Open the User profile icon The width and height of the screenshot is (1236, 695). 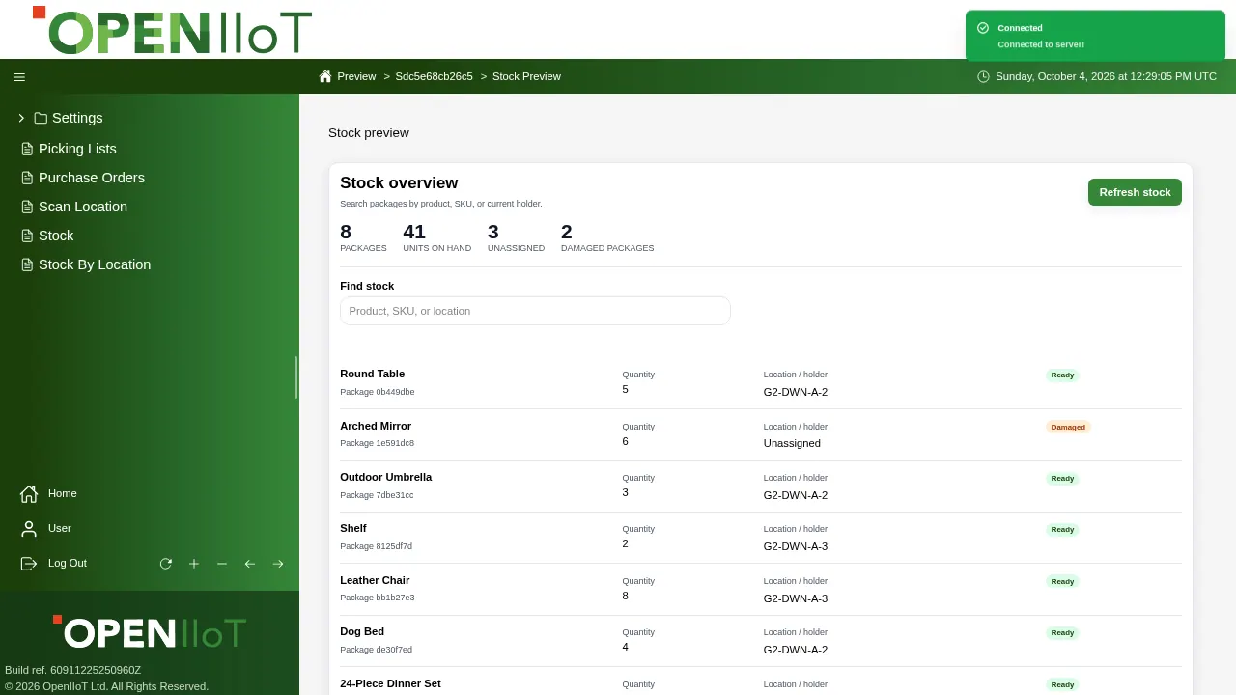(29, 528)
